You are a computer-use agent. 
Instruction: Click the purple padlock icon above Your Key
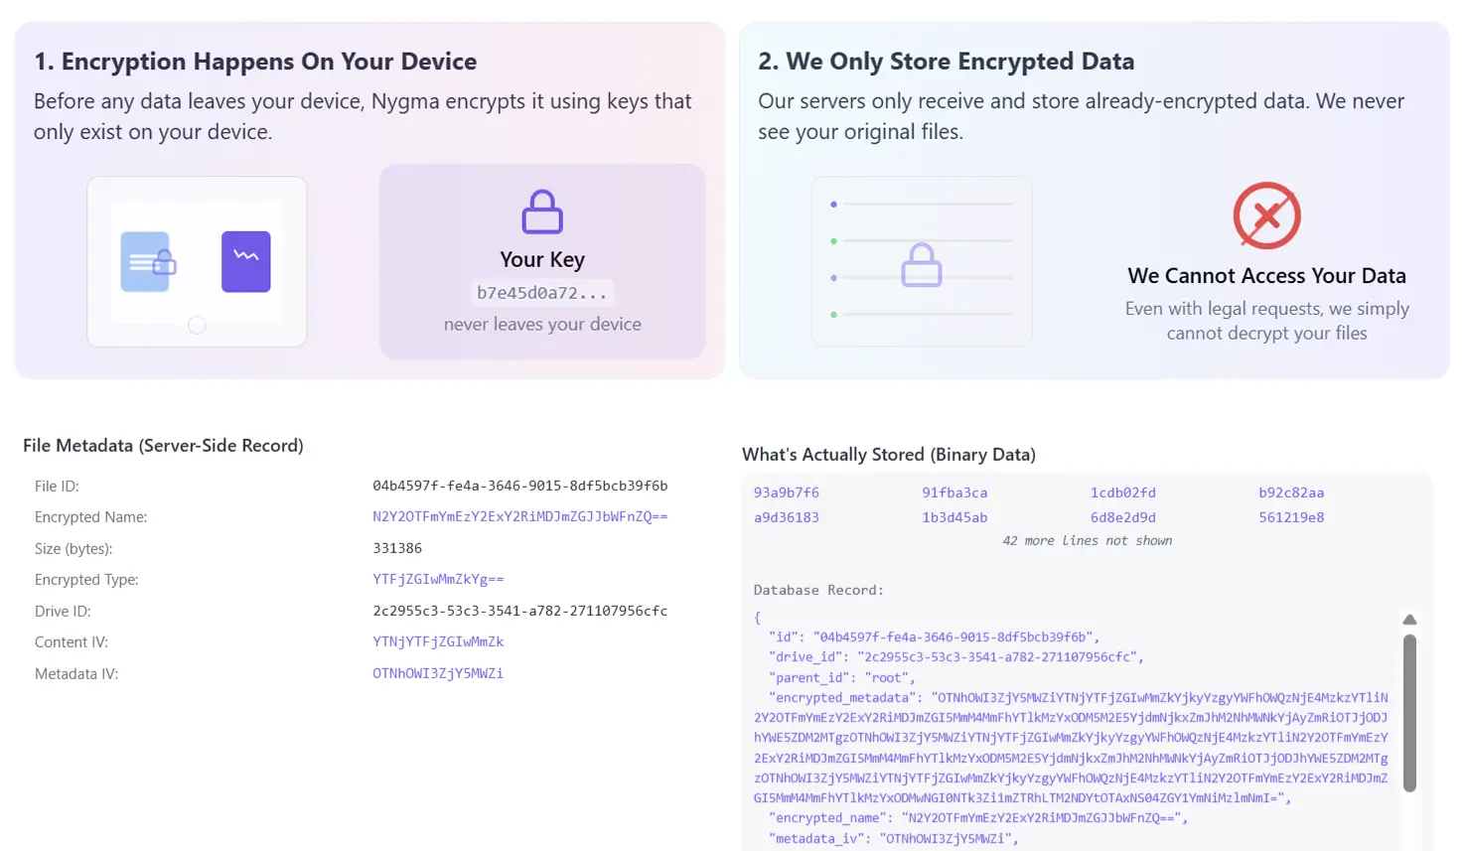coord(542,212)
